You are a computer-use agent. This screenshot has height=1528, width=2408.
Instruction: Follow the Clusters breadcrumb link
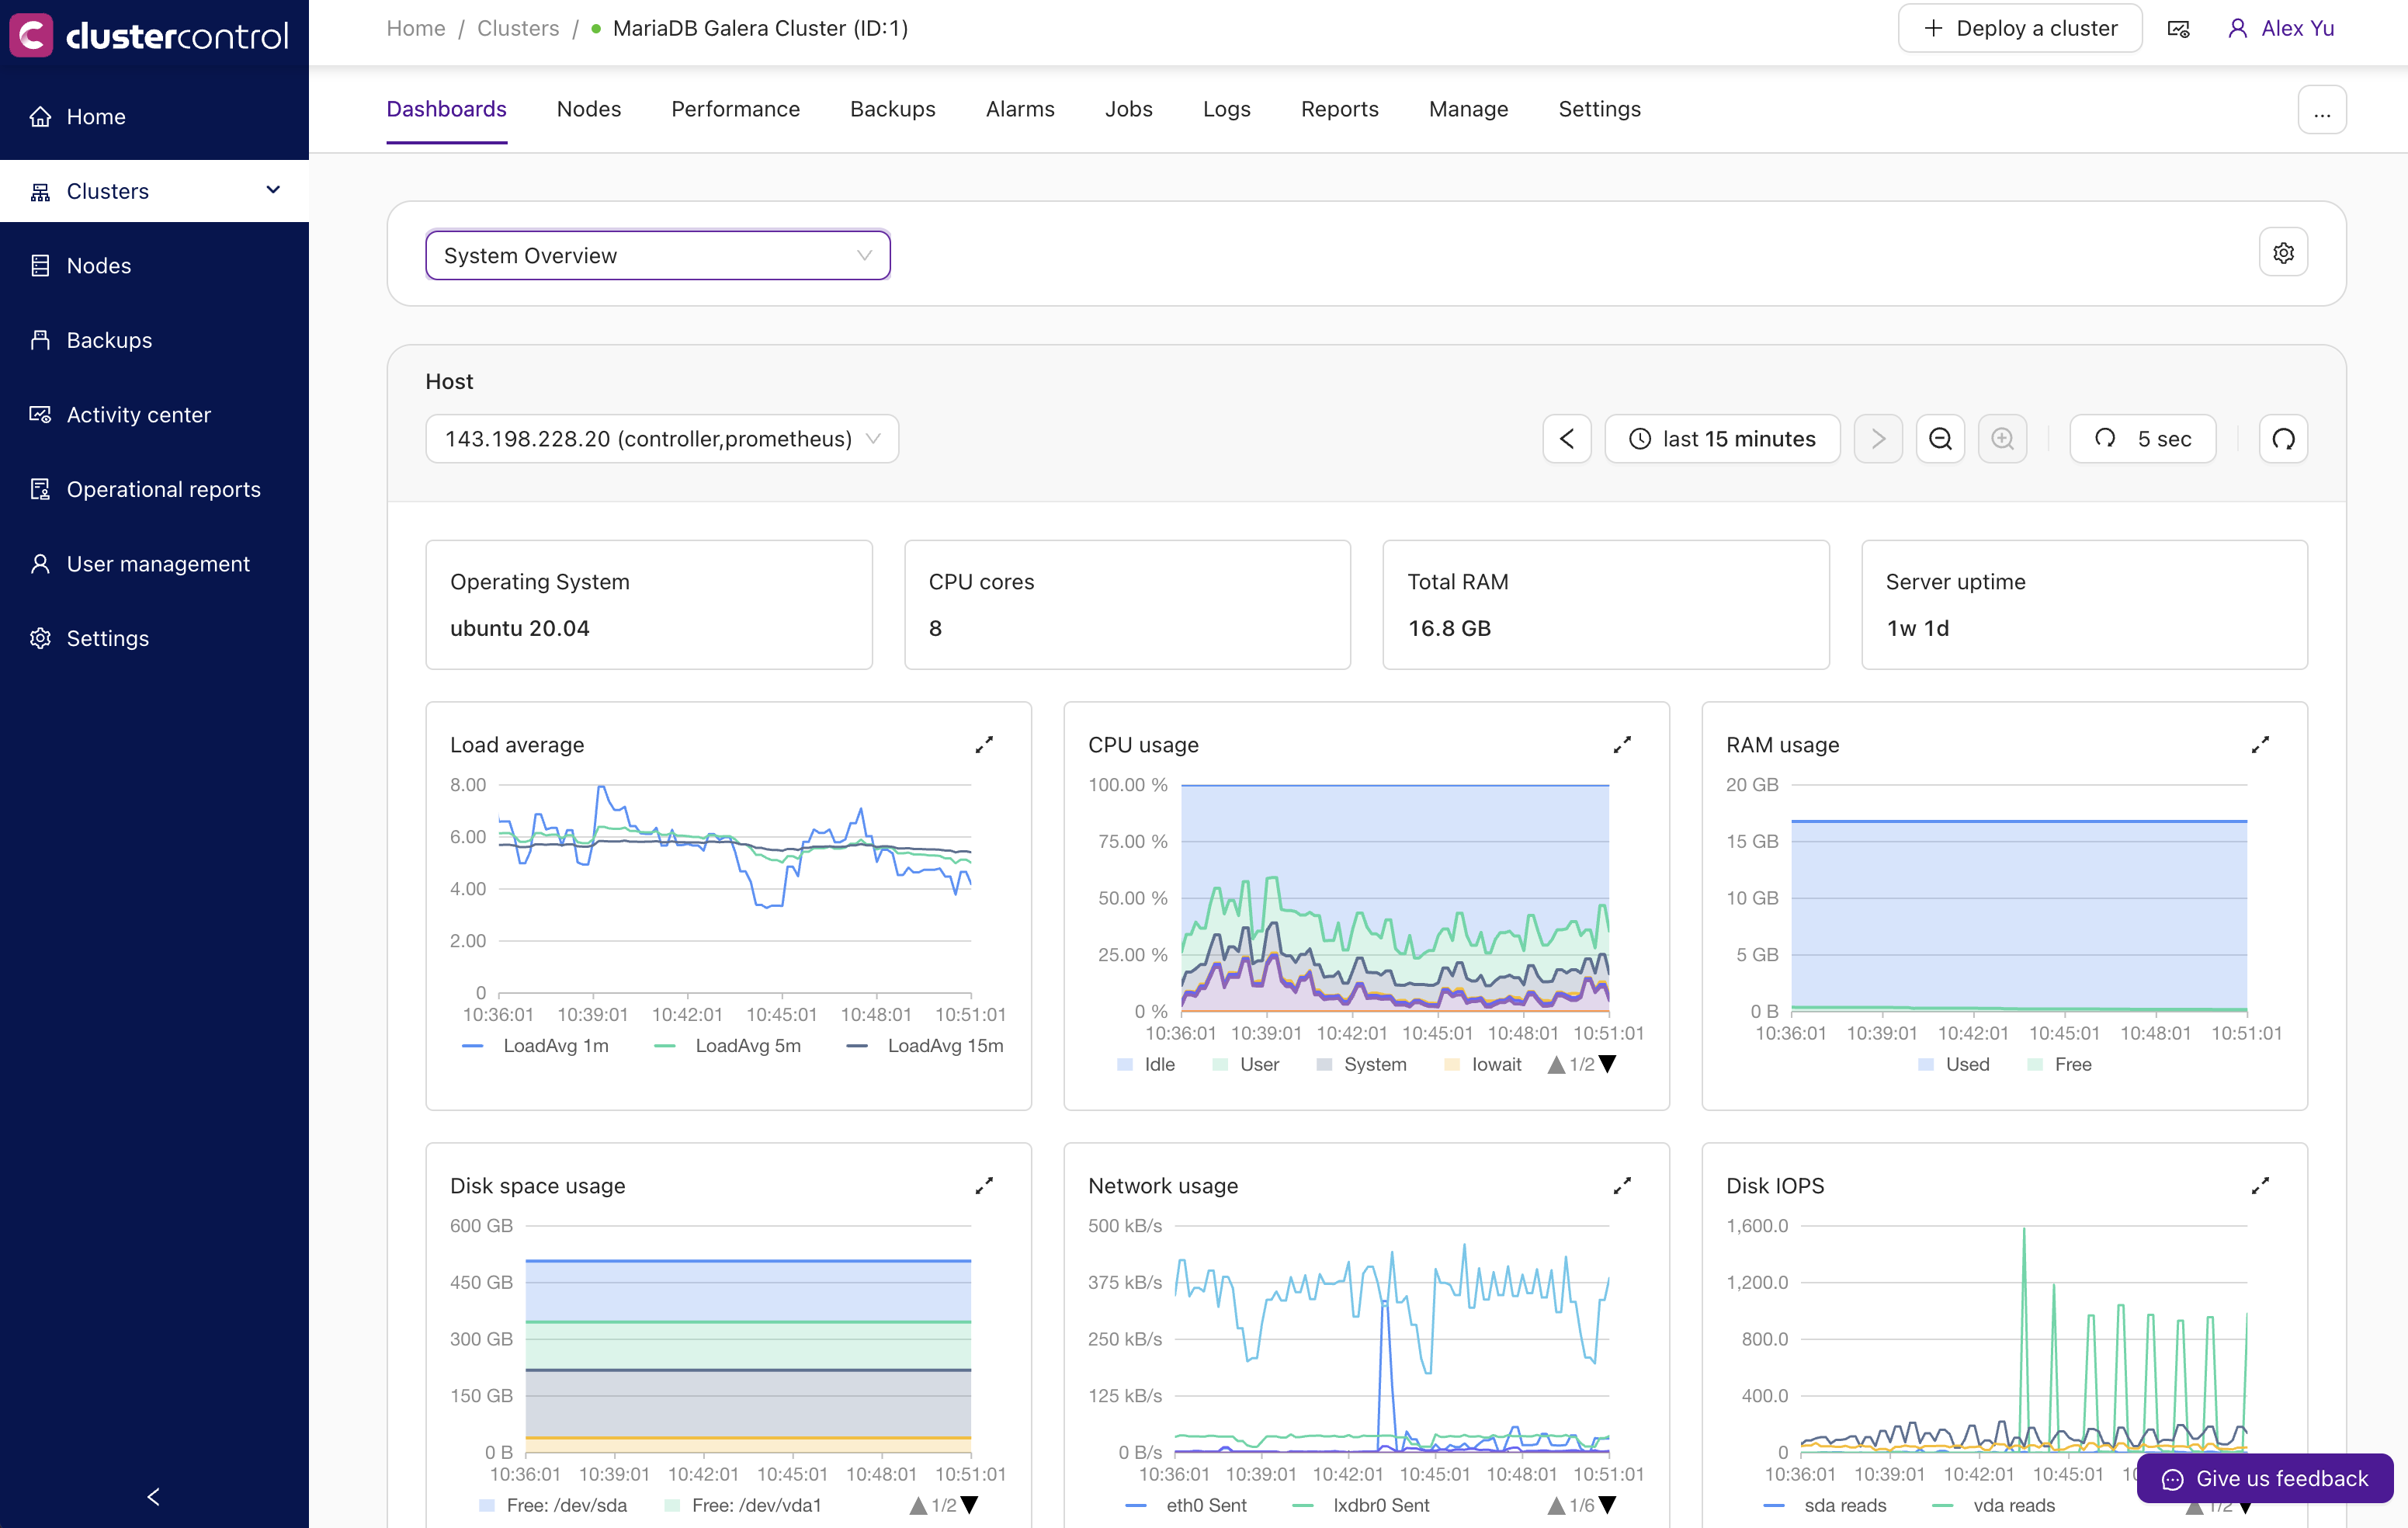point(518,29)
